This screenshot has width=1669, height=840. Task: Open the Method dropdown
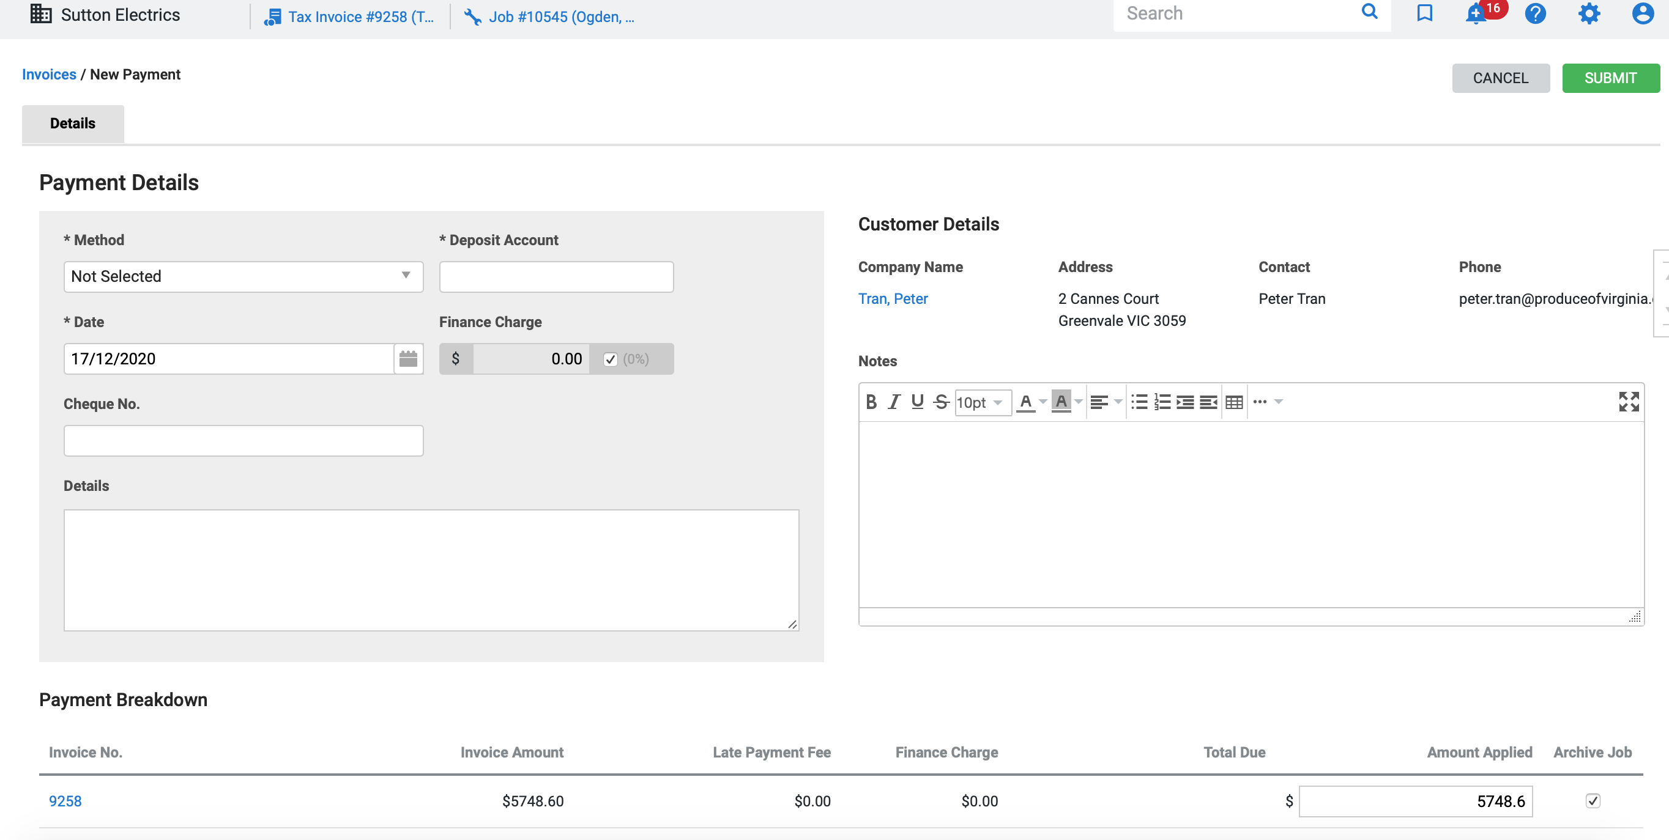coord(243,276)
